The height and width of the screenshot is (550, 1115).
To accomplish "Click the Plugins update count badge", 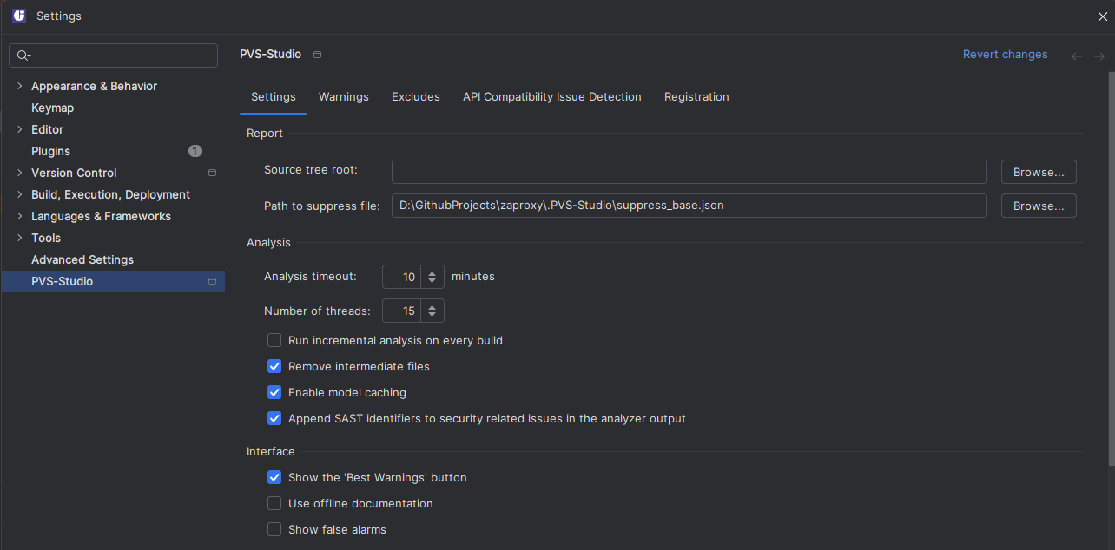I will click(195, 151).
